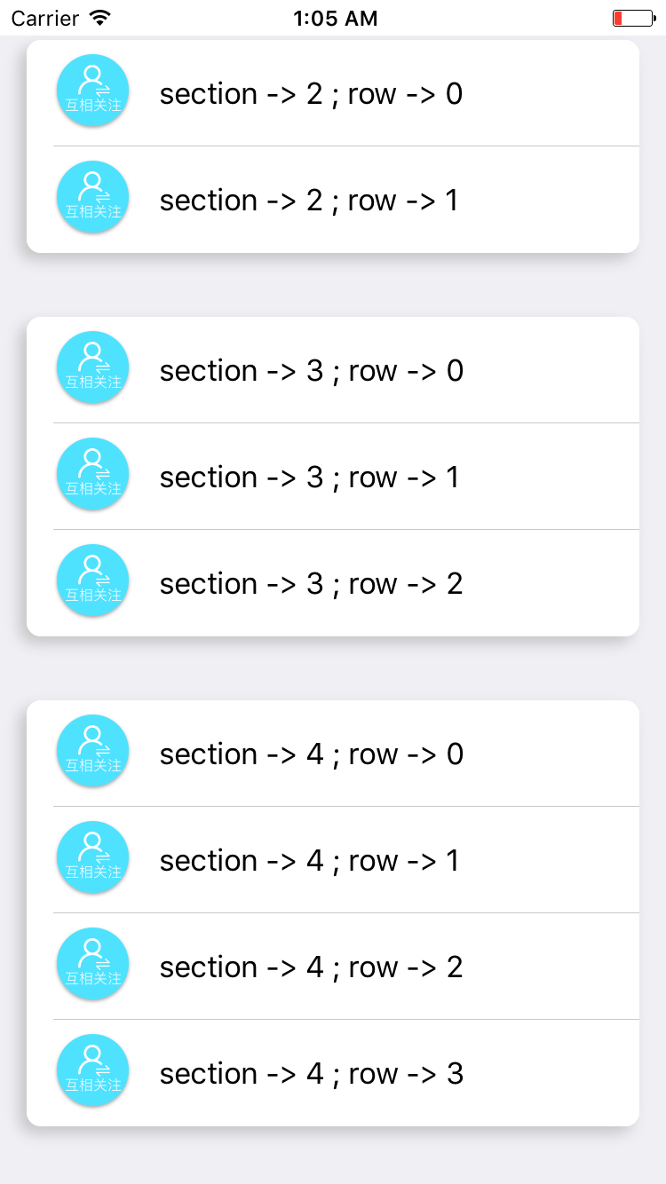Tap mutual-follow icon in section 4 row 0

93,751
